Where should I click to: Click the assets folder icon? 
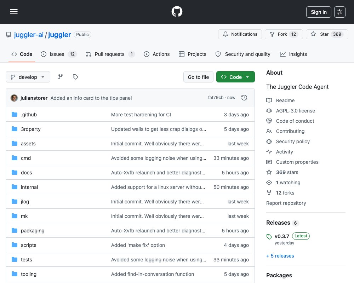pyautogui.click(x=15, y=143)
